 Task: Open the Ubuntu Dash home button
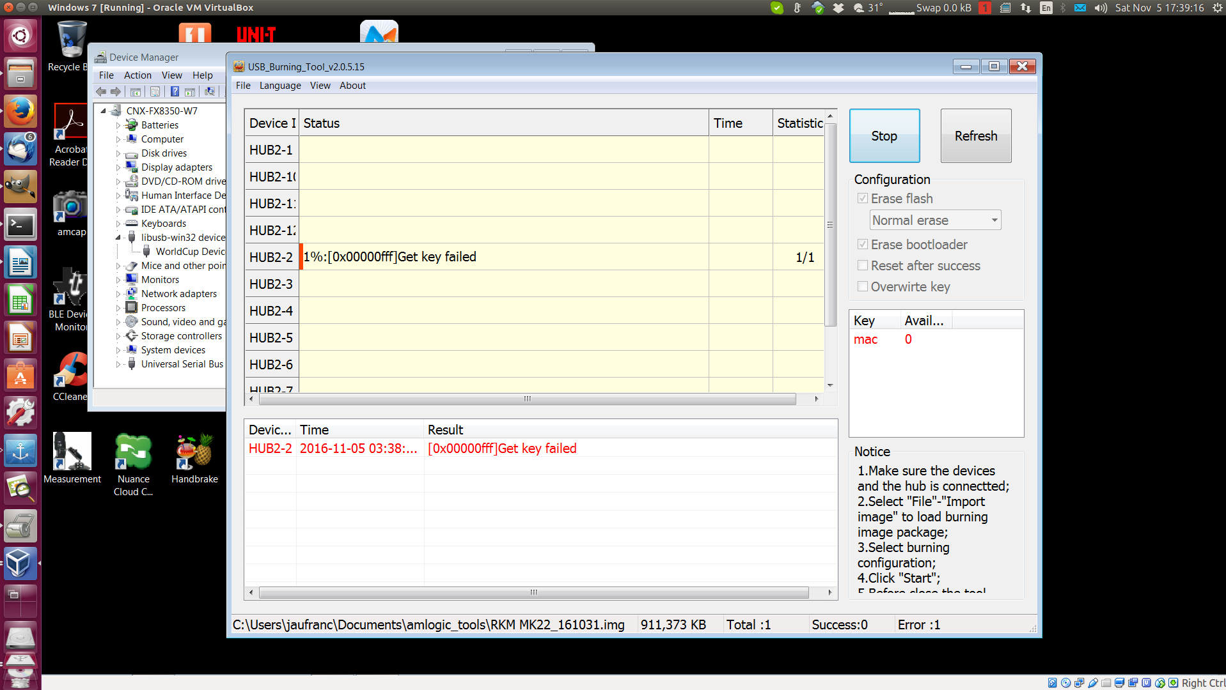point(20,36)
